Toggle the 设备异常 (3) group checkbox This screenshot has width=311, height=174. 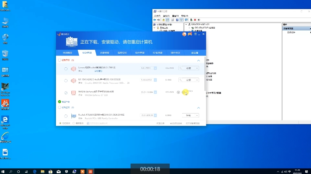click(x=60, y=60)
